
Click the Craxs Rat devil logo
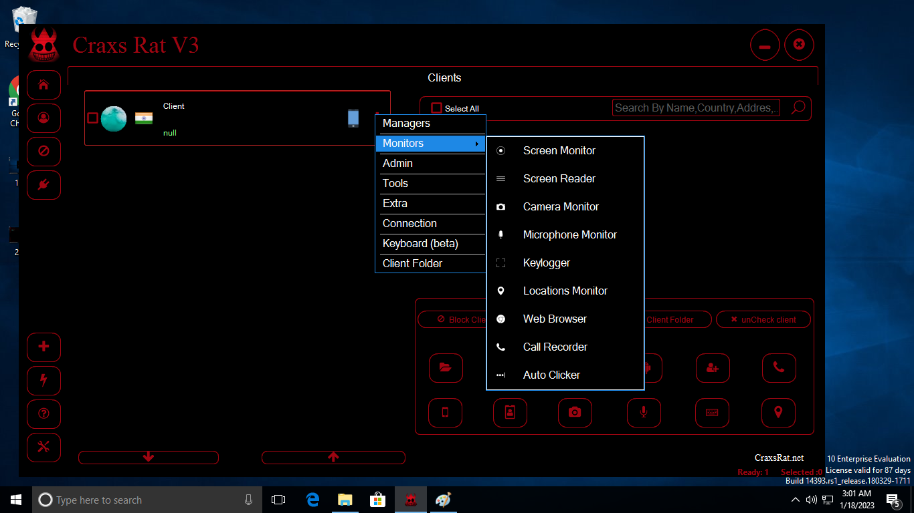coord(43,45)
